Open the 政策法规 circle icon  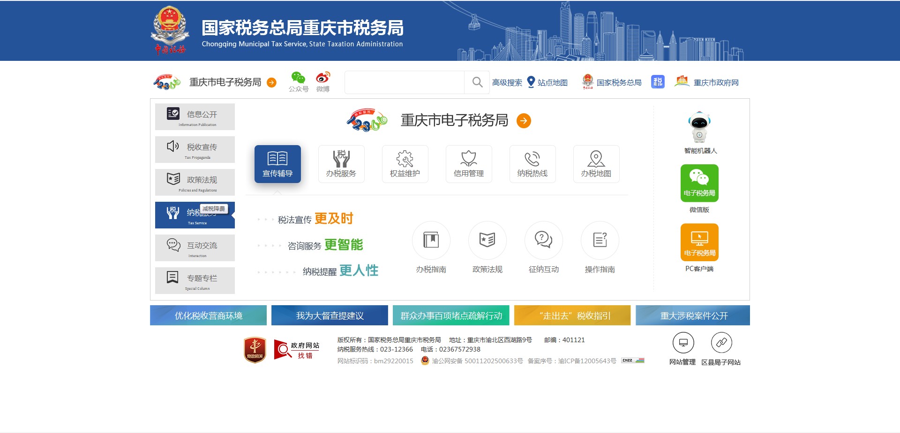[x=487, y=240]
